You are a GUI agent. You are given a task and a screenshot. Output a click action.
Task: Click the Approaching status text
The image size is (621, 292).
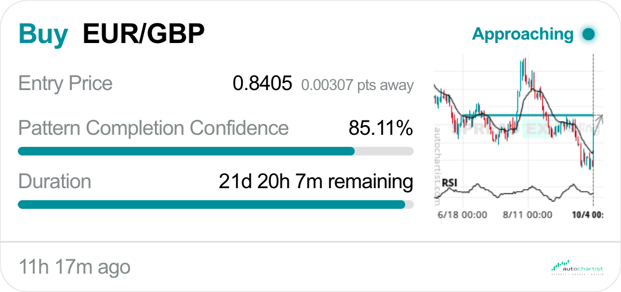click(x=522, y=34)
